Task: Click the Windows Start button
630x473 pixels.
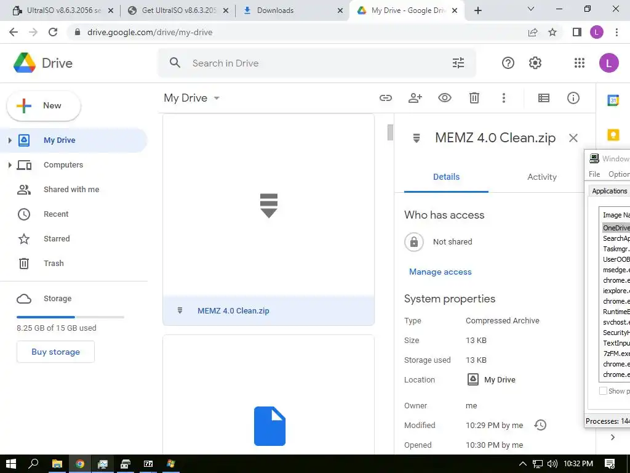Action: coord(11,464)
